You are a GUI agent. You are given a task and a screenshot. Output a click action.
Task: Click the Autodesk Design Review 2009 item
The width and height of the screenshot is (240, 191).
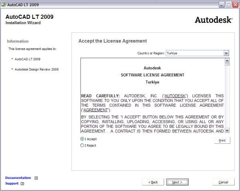point(36,70)
